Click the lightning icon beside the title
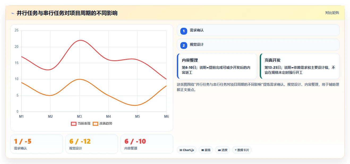The height and width of the screenshot is (164, 350). click(x=12, y=13)
